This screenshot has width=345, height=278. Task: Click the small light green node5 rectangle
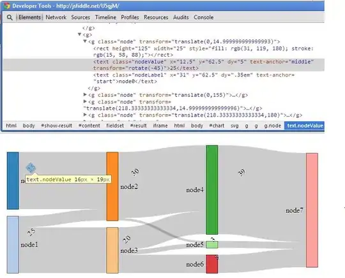(212, 245)
